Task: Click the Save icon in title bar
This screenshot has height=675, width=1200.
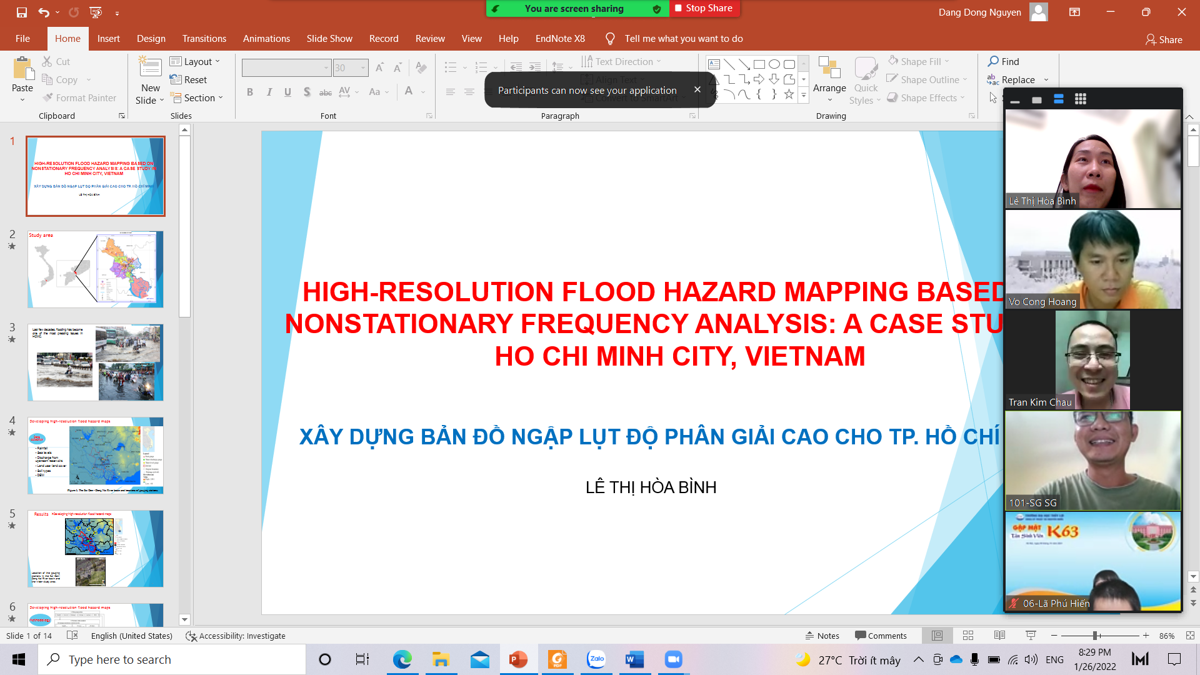Action: click(22, 12)
